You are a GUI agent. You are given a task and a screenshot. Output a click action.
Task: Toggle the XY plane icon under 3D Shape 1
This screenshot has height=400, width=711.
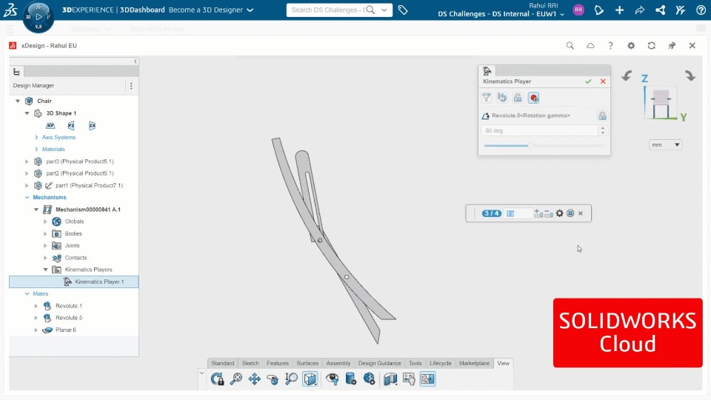50,126
